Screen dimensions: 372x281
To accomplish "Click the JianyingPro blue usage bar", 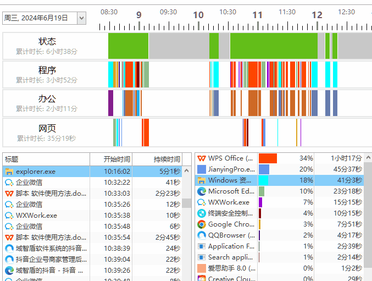I will [x=264, y=169].
